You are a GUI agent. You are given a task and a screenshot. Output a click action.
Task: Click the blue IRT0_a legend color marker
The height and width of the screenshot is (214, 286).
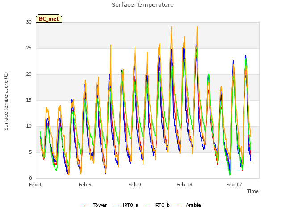coord(116,206)
